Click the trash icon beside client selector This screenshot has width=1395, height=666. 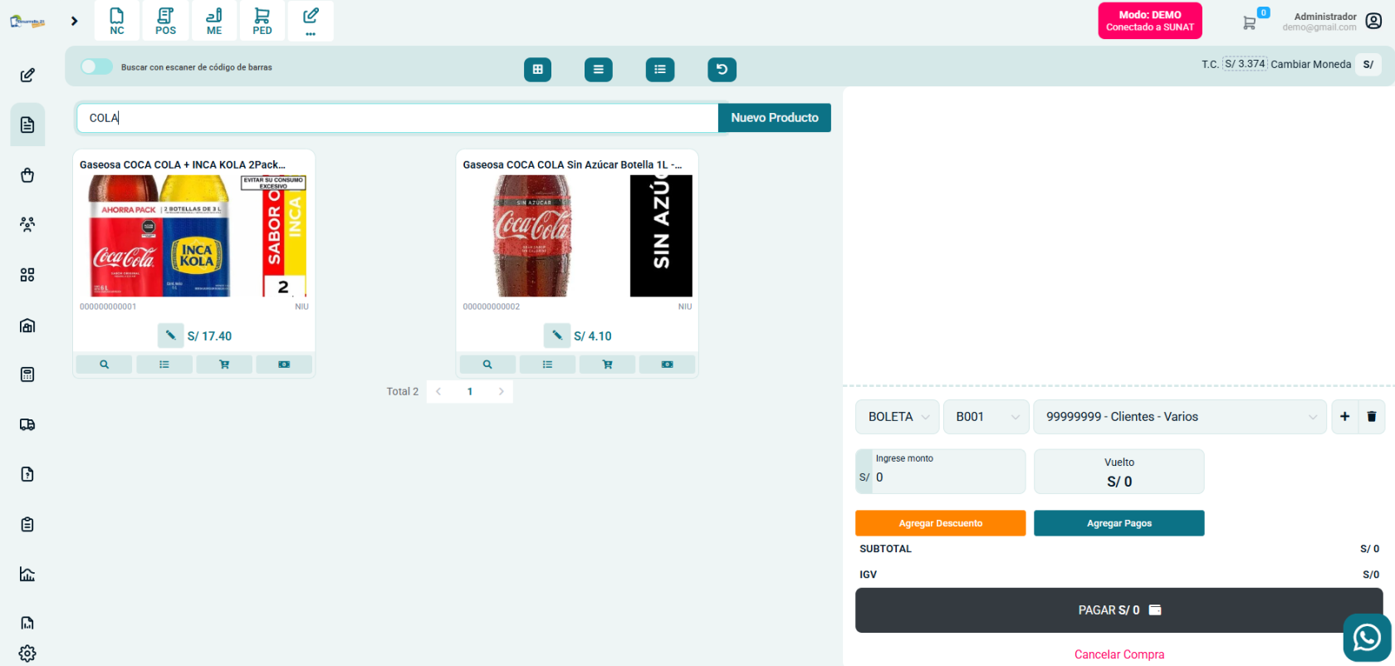1371,417
